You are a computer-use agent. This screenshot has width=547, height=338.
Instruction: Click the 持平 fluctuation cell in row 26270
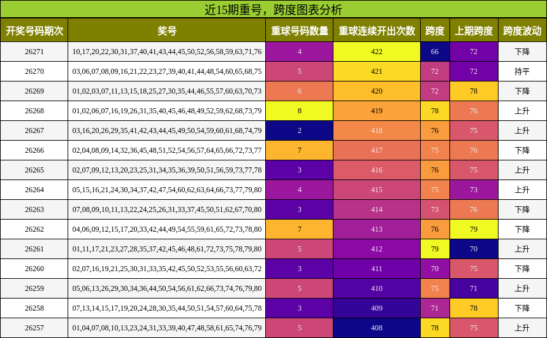[x=522, y=71]
